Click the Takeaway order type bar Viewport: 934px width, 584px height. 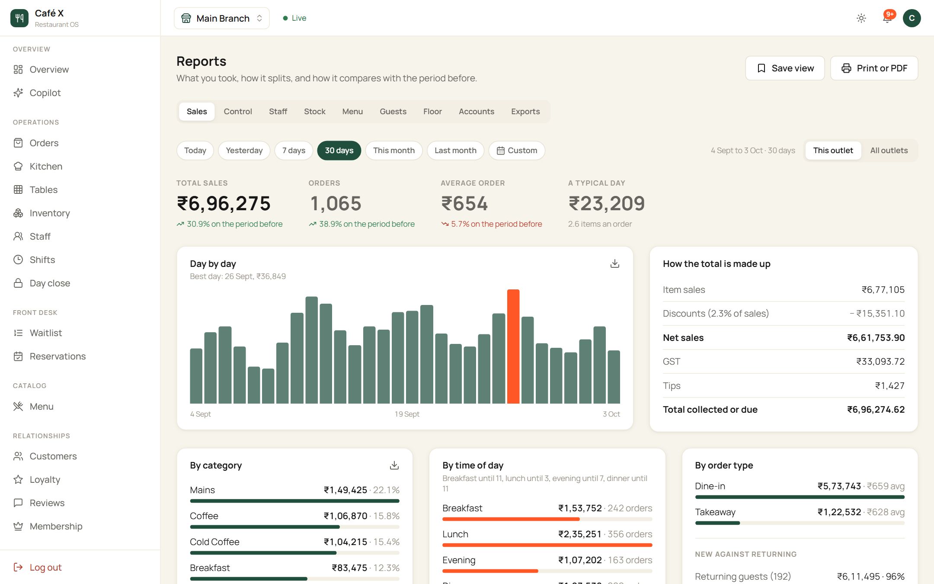pos(800,523)
